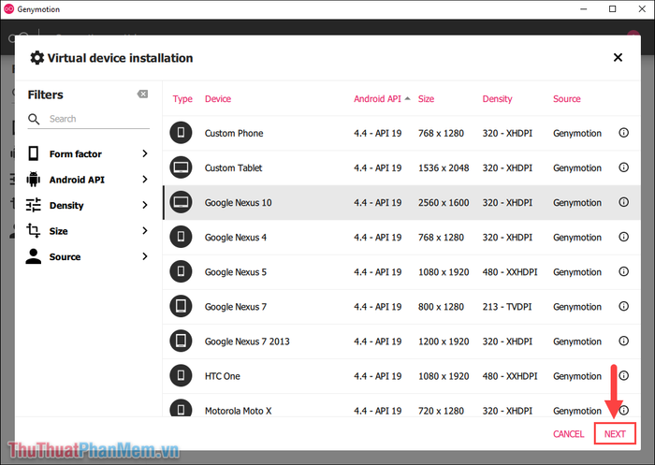Click the Google Nexus 4 phone icon
The width and height of the screenshot is (655, 465).
[181, 237]
